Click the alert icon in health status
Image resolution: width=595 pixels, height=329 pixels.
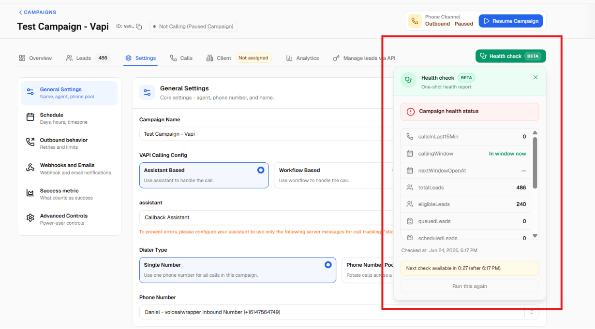(411, 112)
